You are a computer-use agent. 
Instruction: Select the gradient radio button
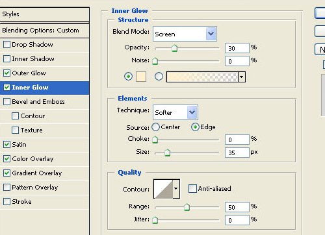click(159, 77)
